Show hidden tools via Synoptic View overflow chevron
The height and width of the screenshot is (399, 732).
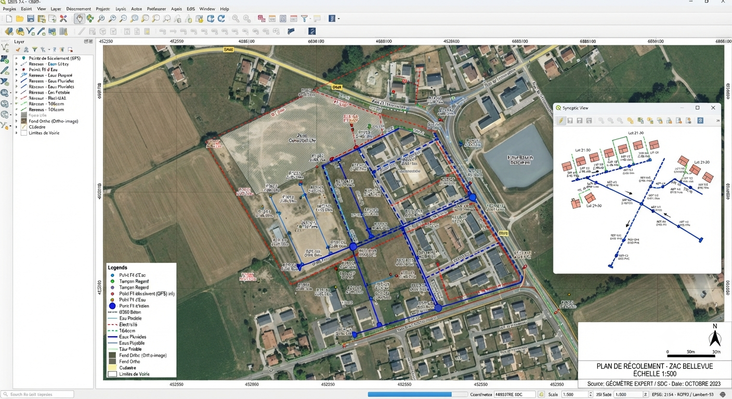(x=718, y=121)
